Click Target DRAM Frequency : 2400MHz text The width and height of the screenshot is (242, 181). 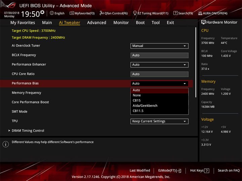pos(38,38)
